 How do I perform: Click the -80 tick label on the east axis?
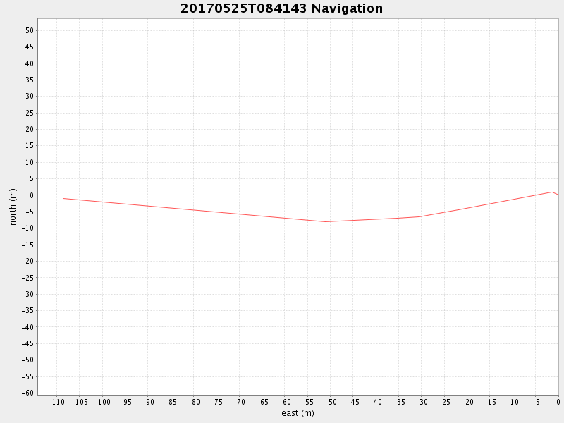click(192, 403)
